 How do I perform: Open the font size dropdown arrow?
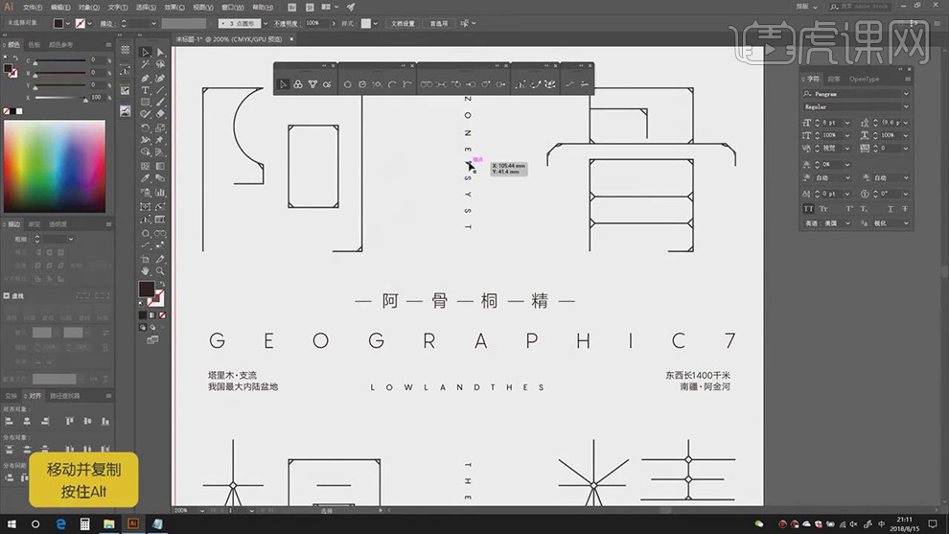click(846, 123)
